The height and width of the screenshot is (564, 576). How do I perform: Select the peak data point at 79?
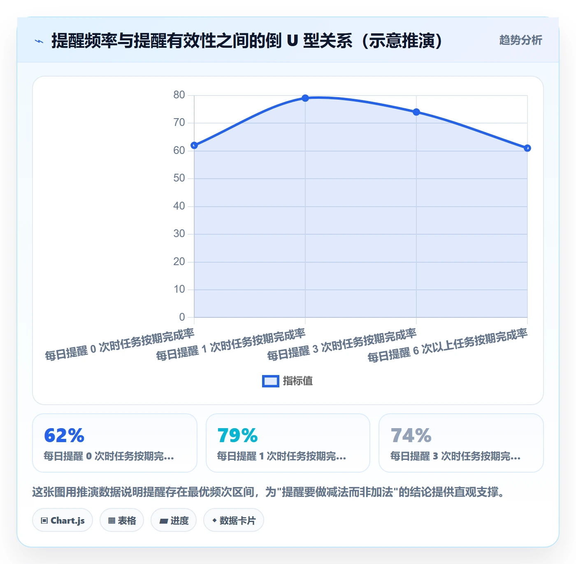(x=305, y=98)
